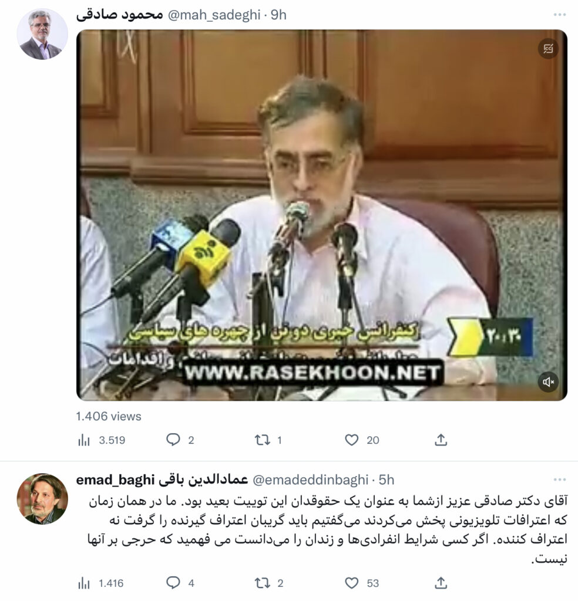Reply to the comment with 4 replies

coord(180,583)
